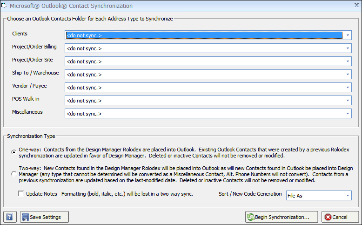Open the Clients folder dropdown

tap(208, 35)
